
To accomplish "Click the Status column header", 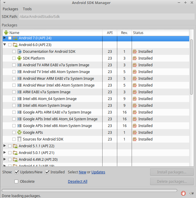I will 160,33.
